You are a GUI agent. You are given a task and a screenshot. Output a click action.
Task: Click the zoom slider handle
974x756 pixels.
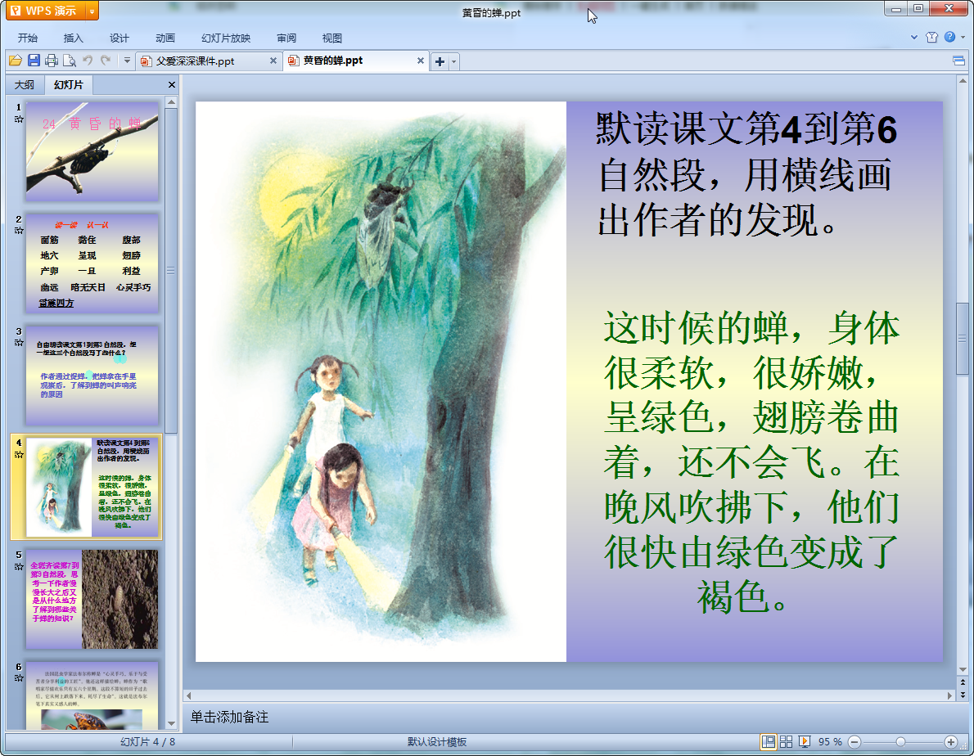900,742
